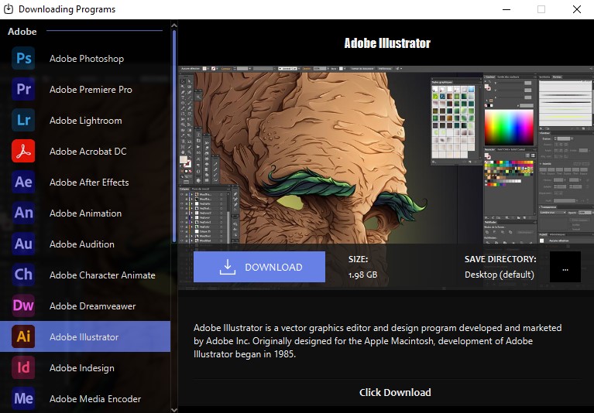594x413 pixels.
Task: Select the After Effects Ae icon
Action: [x=24, y=183]
